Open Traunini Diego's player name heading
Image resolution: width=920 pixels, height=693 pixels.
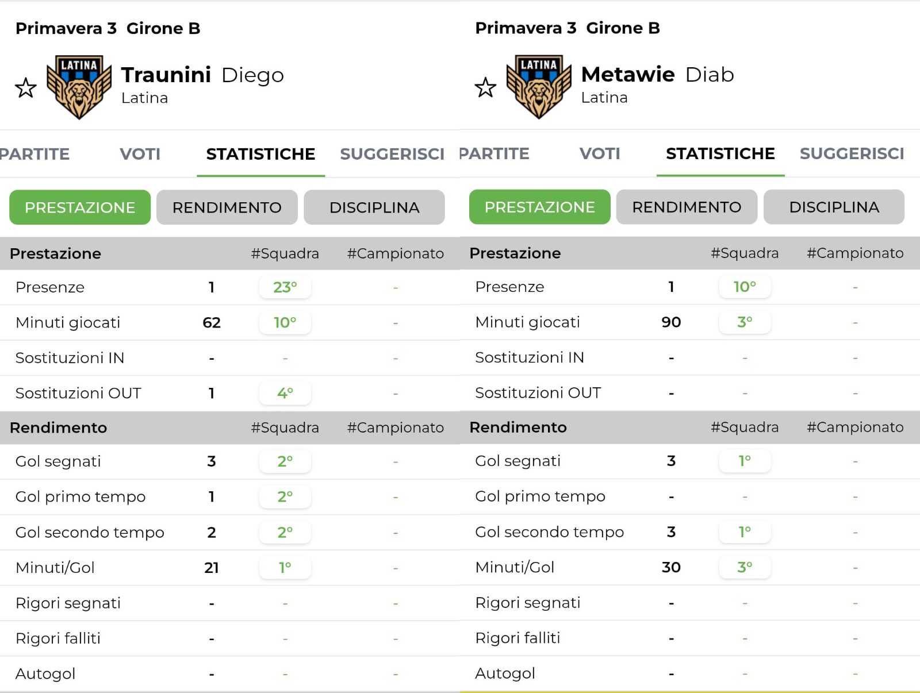202,75
